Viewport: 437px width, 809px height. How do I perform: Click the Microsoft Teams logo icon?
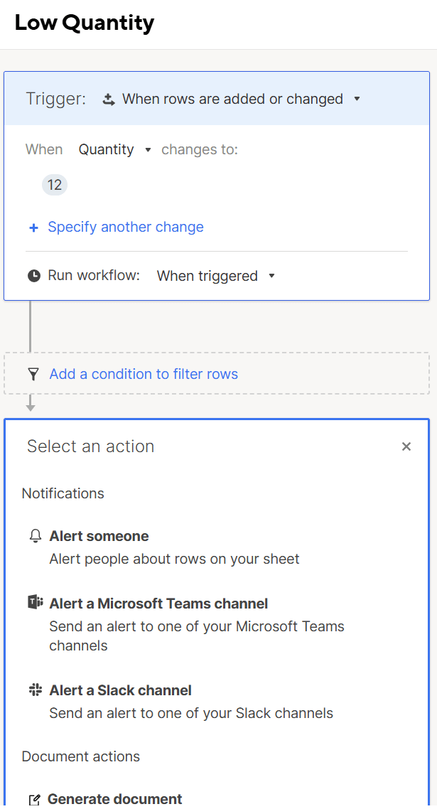(36, 603)
